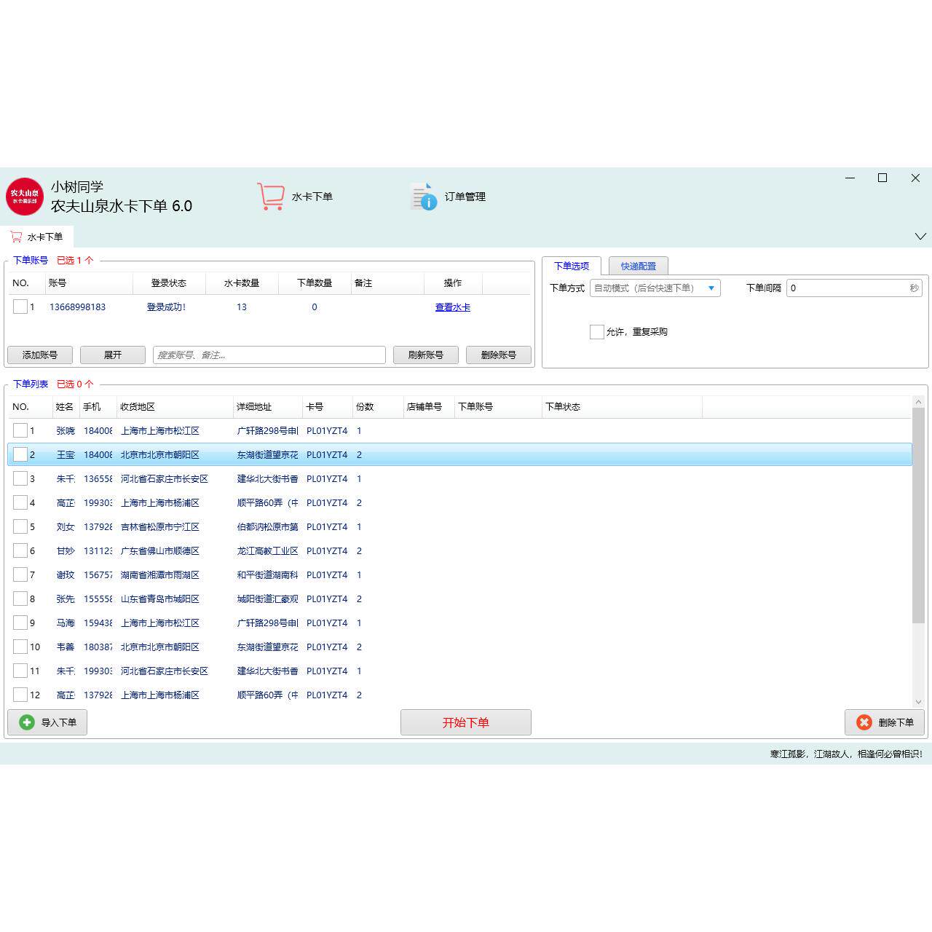
Task: Tick checkbox for order row 5
Action: tap(20, 527)
